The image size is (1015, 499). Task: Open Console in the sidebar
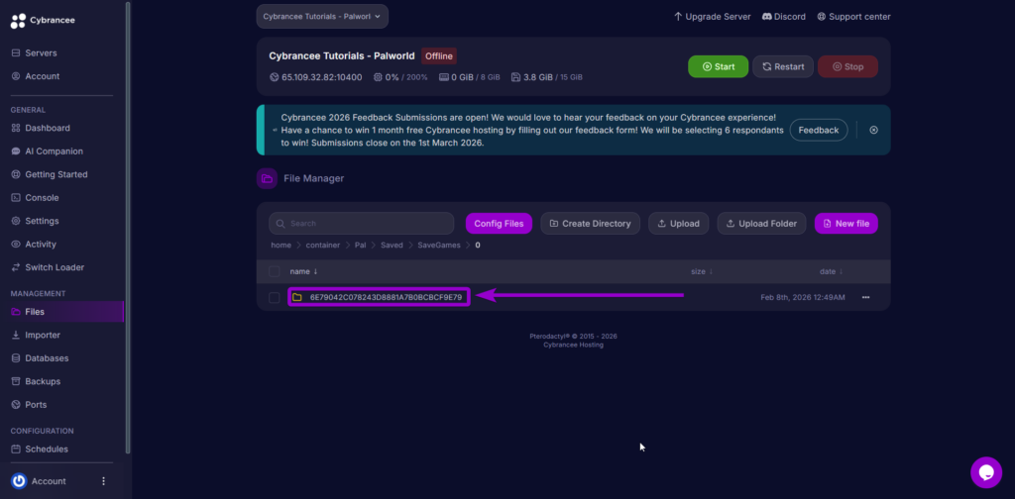pyautogui.click(x=42, y=197)
